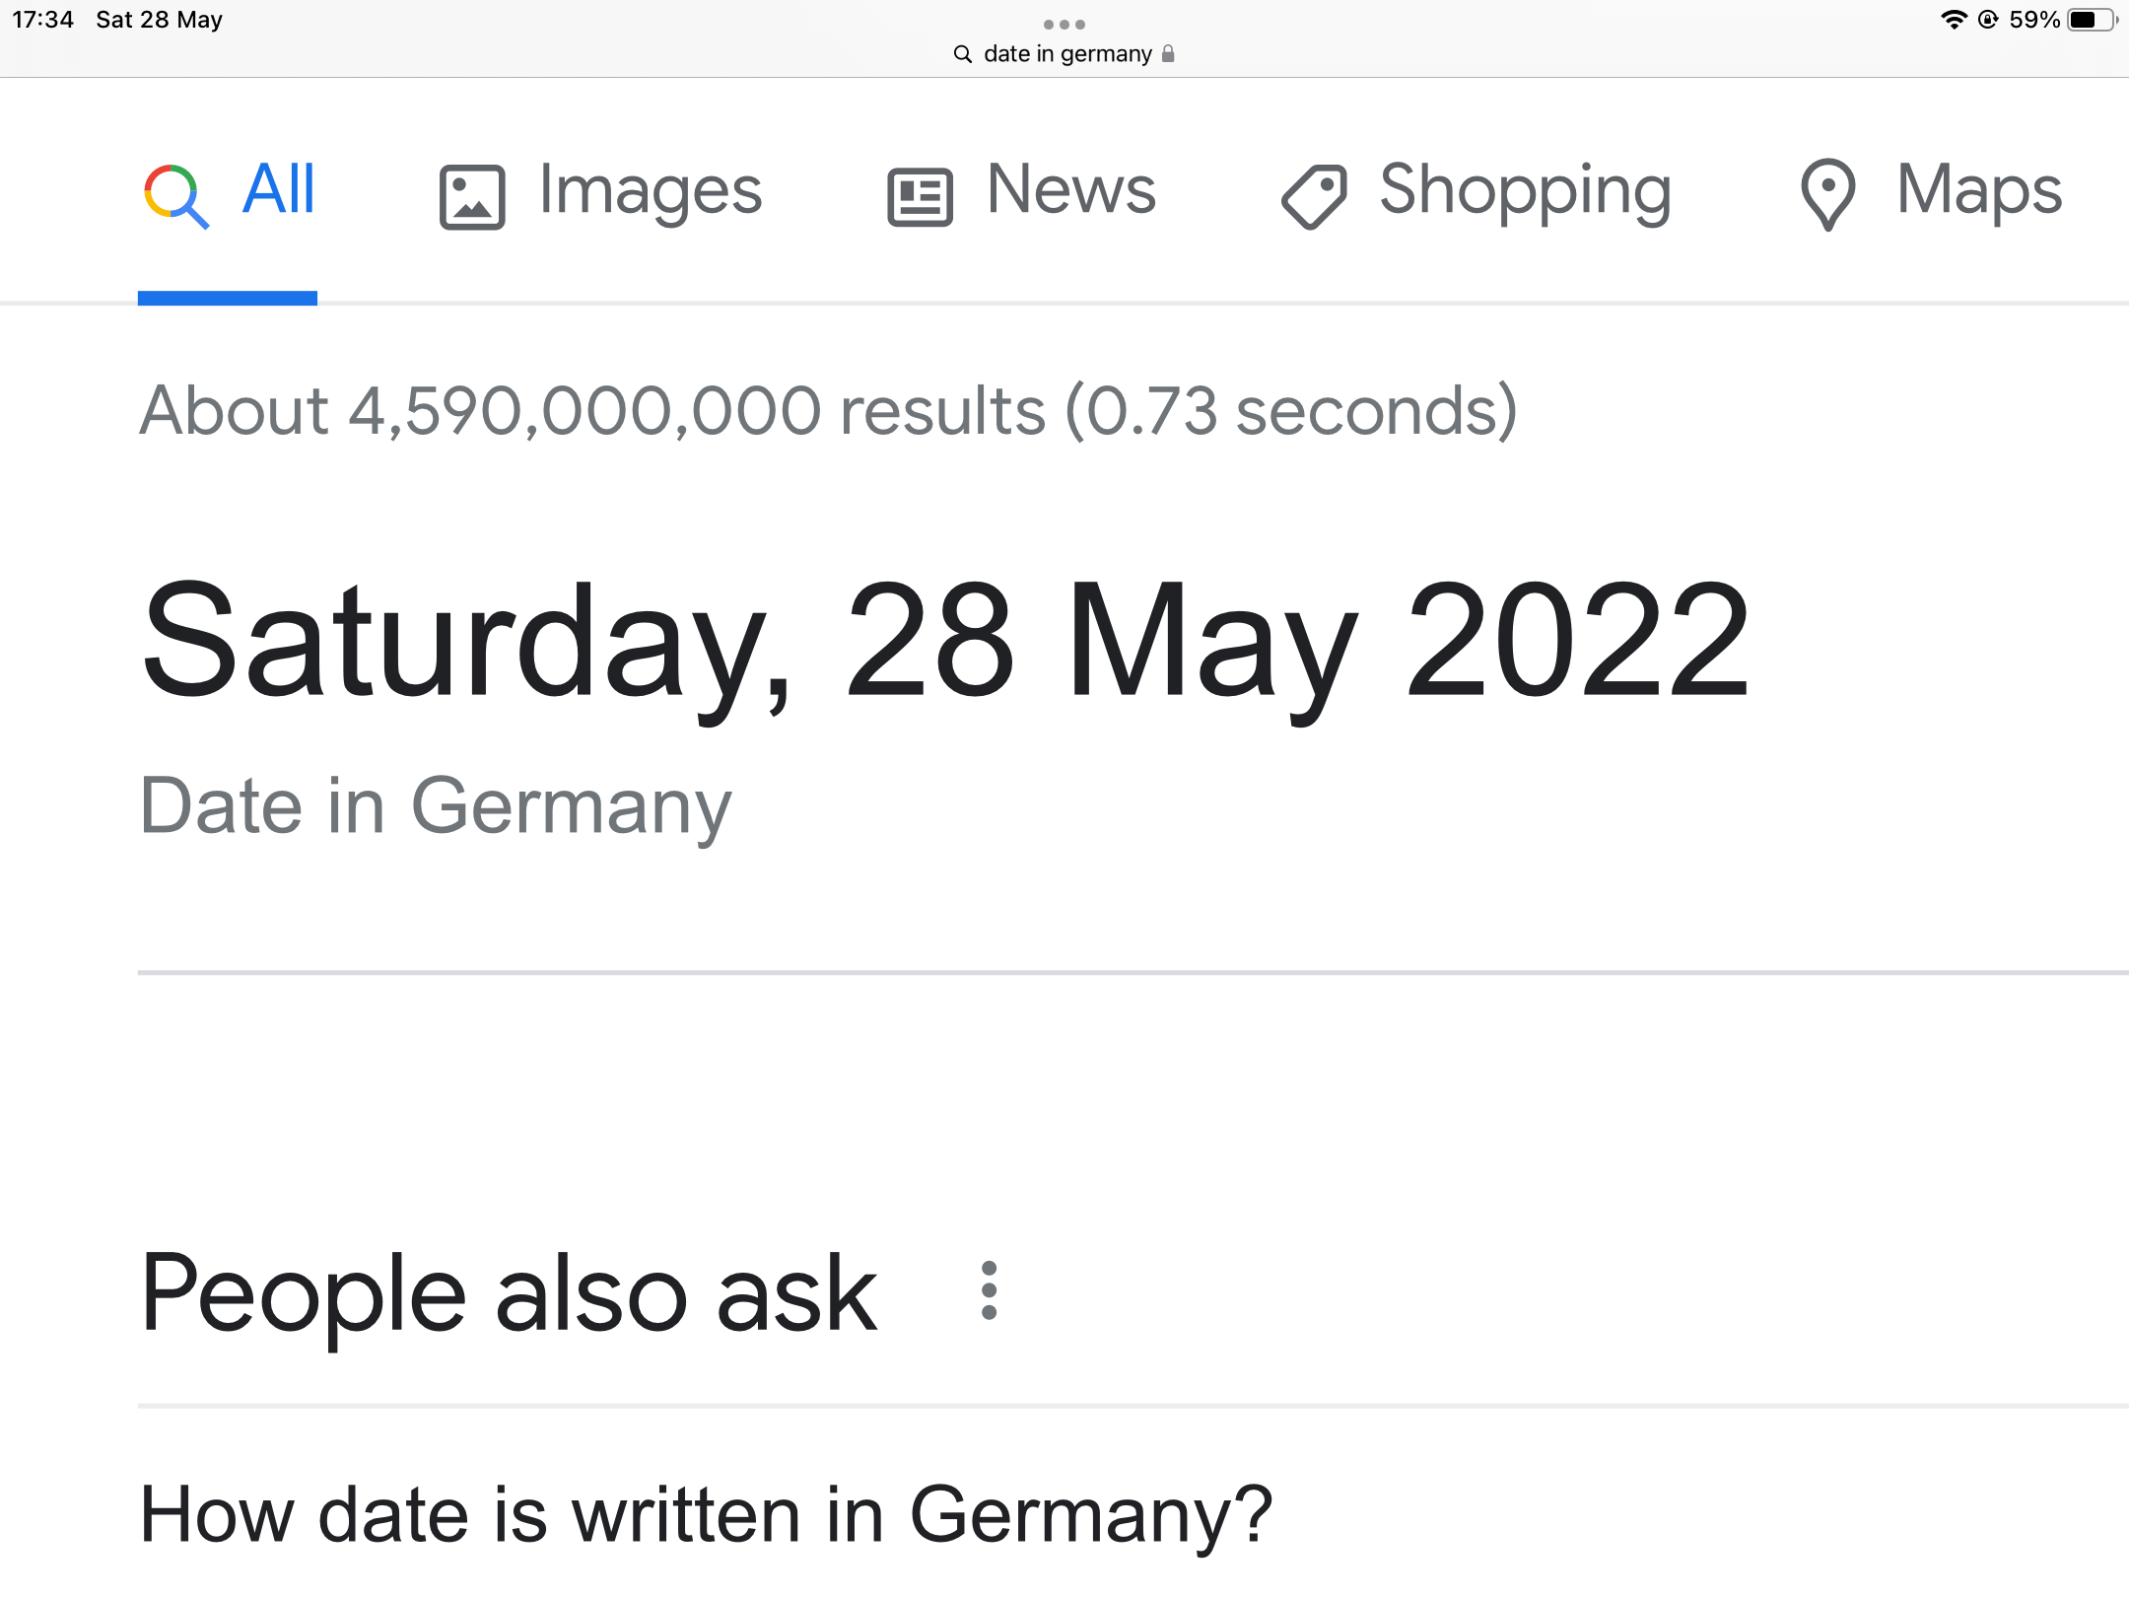
Task: Switch to the Images tab
Action: pyautogui.click(x=601, y=192)
